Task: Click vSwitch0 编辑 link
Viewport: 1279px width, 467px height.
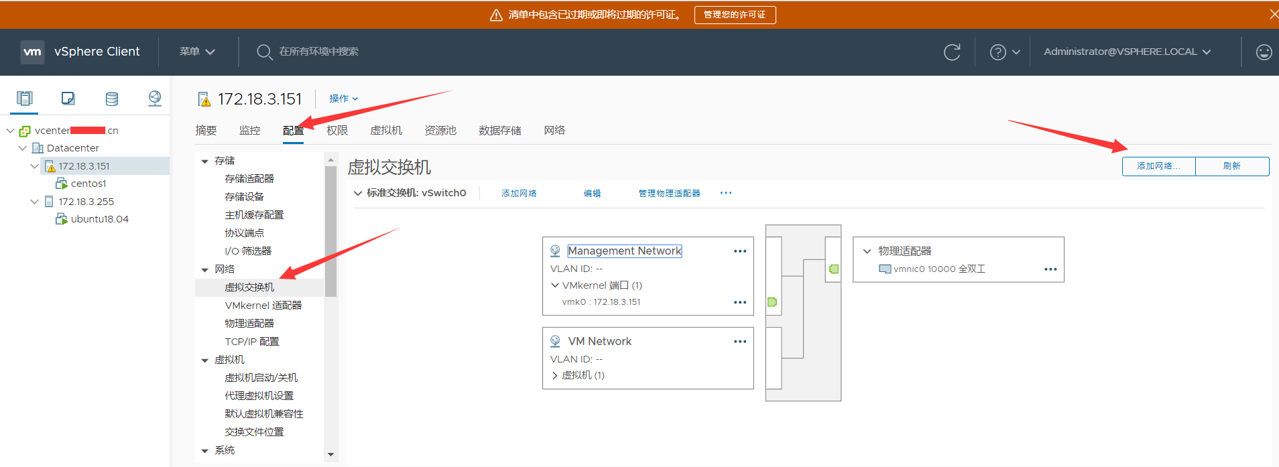Action: pos(592,193)
